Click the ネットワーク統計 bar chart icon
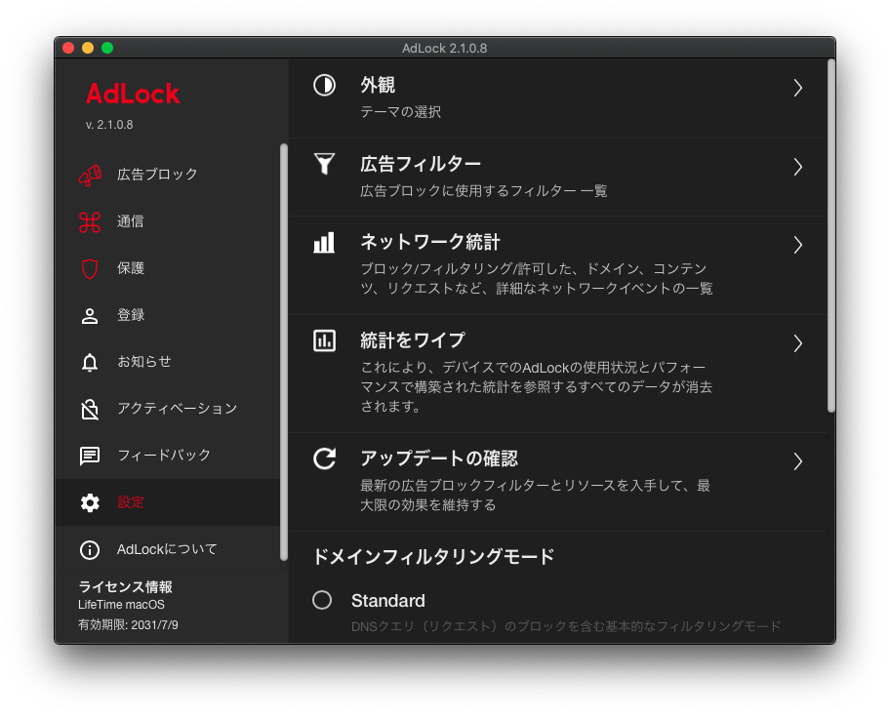The image size is (890, 716). coord(322,244)
